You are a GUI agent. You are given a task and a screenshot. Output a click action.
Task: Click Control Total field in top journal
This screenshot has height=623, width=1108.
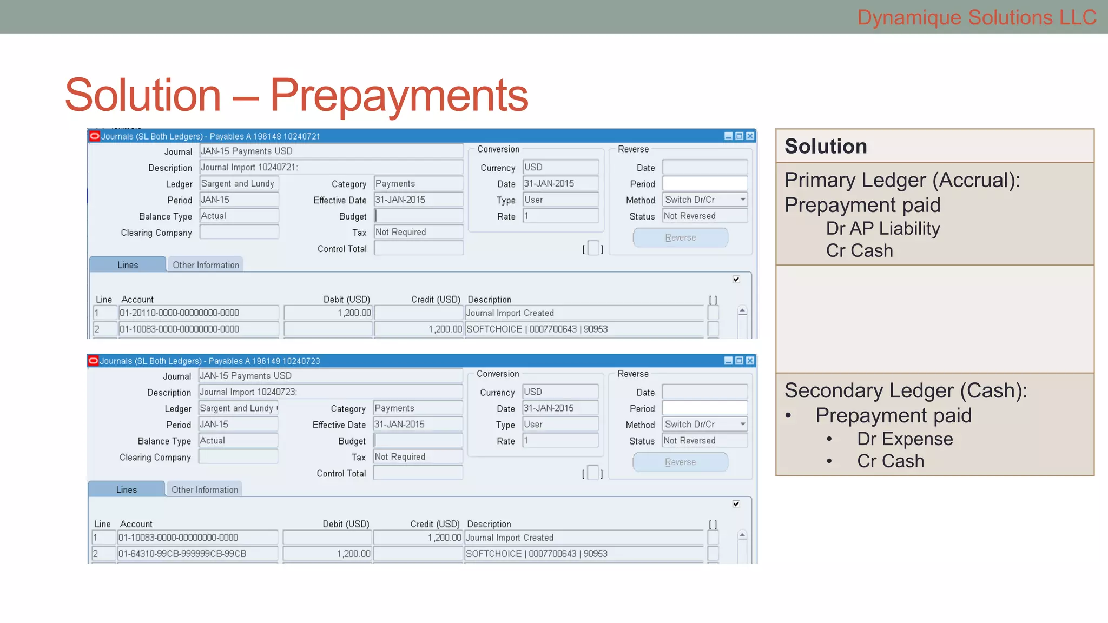(419, 248)
